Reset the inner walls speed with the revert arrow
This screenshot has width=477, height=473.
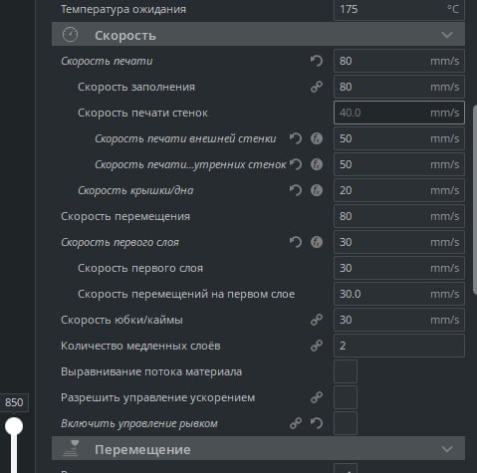296,164
